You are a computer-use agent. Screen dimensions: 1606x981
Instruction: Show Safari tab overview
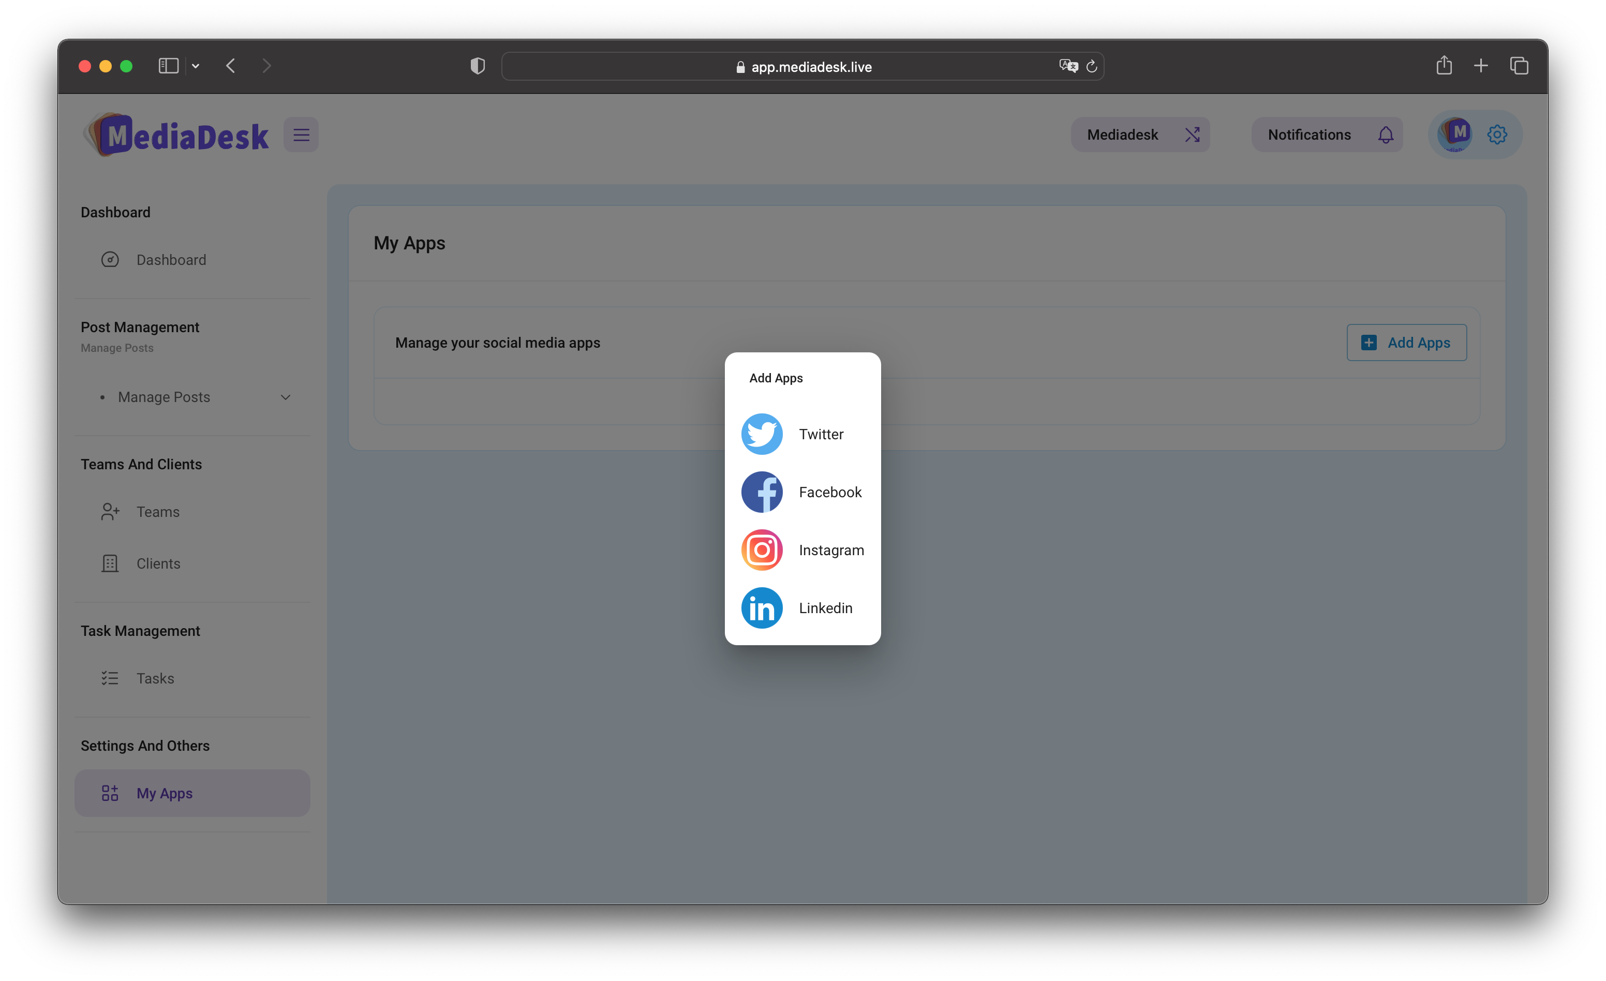coord(1519,66)
